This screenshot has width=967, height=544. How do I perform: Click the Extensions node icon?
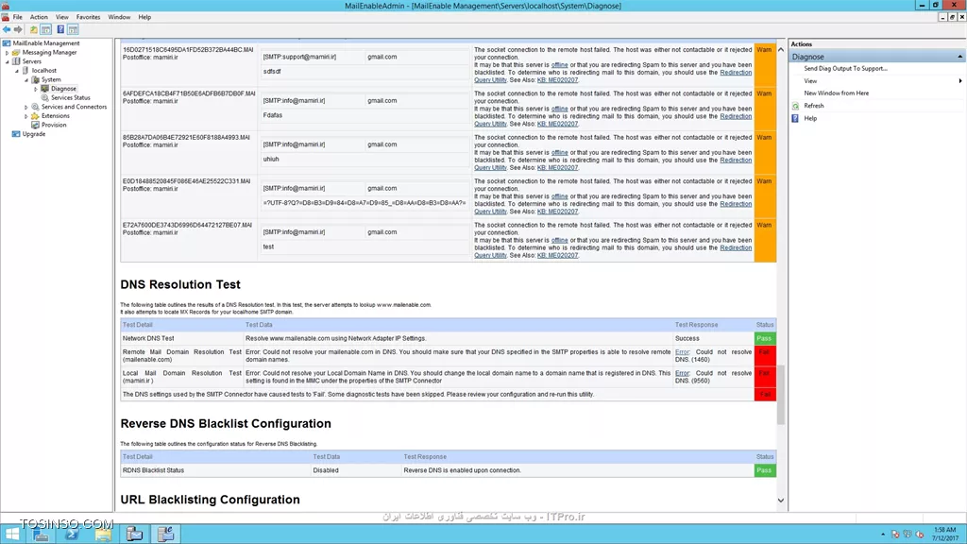tap(35, 116)
